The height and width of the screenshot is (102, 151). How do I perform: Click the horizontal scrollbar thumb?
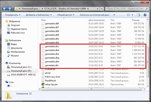coord(91,89)
